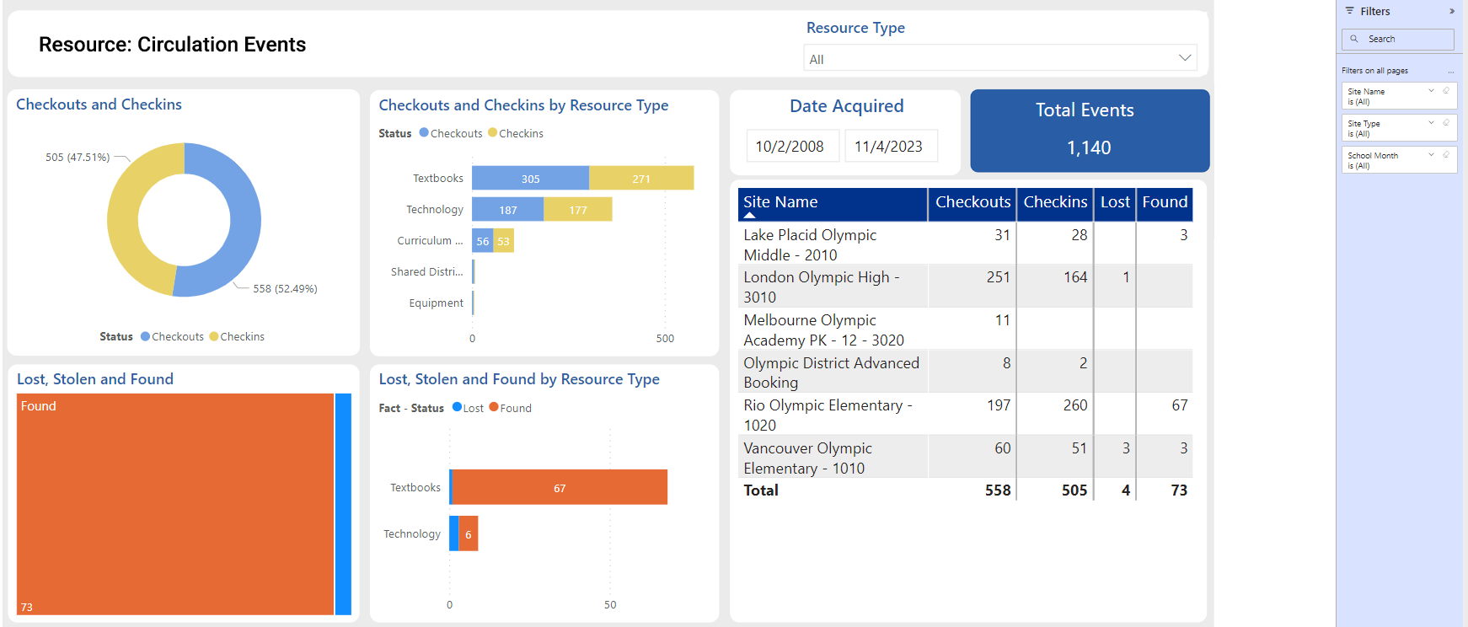The image size is (1468, 627).
Task: Click the search magnifier icon in Filters
Action: click(1354, 39)
